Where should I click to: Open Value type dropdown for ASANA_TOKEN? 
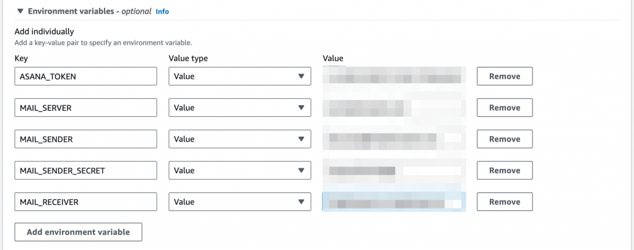pos(240,76)
